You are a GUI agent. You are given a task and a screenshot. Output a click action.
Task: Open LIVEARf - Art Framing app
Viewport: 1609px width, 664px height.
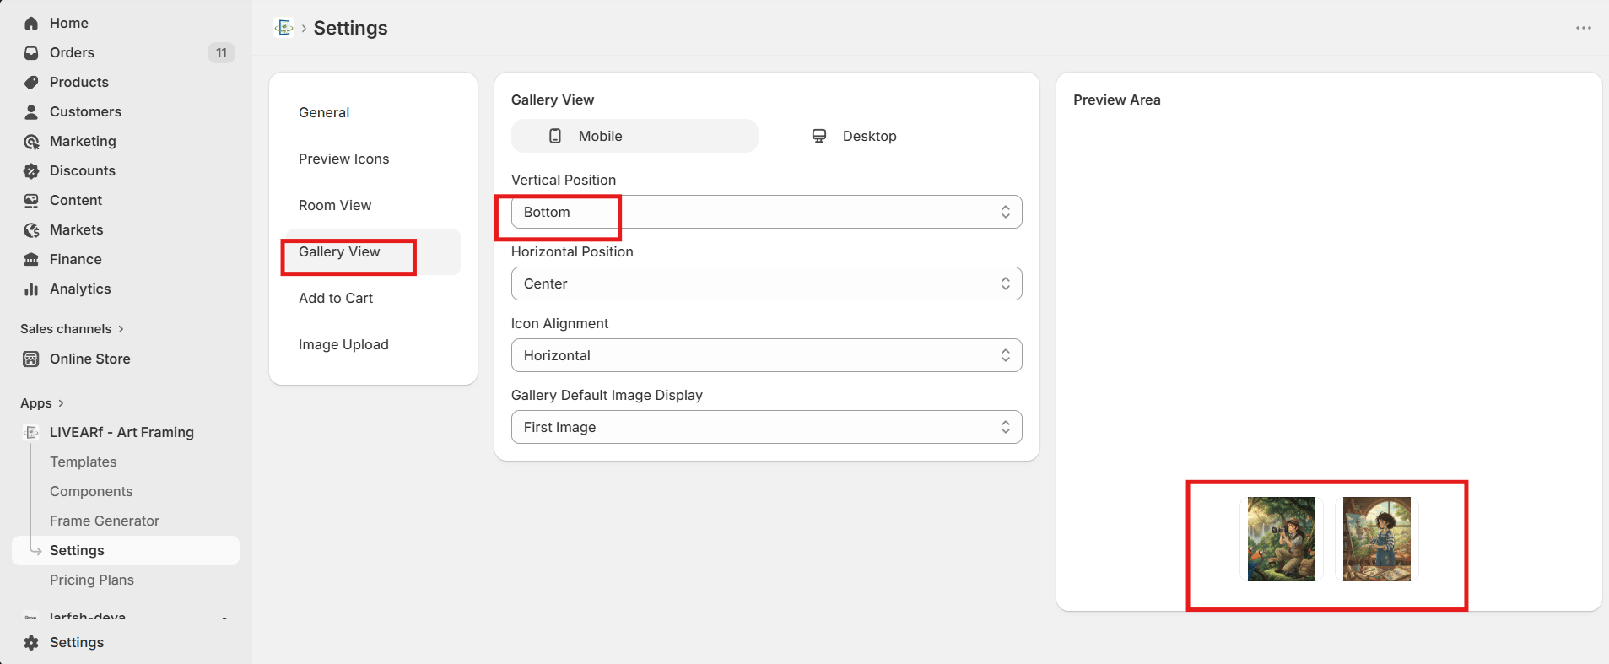click(126, 433)
